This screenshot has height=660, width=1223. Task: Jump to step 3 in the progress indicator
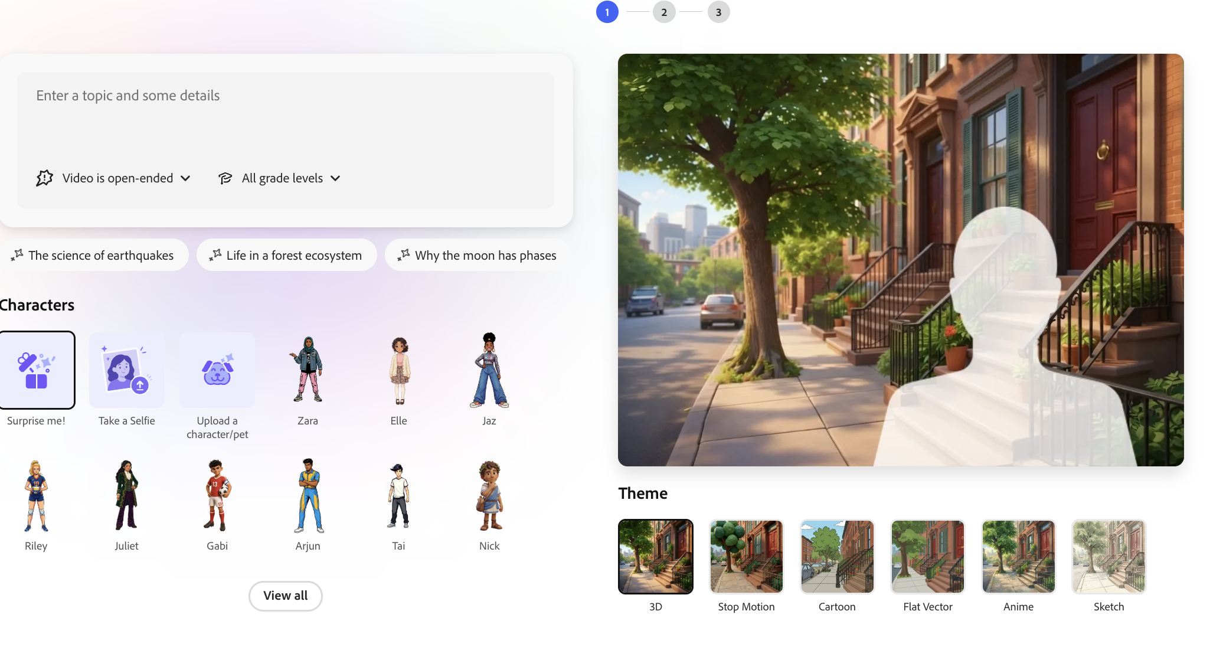719,12
